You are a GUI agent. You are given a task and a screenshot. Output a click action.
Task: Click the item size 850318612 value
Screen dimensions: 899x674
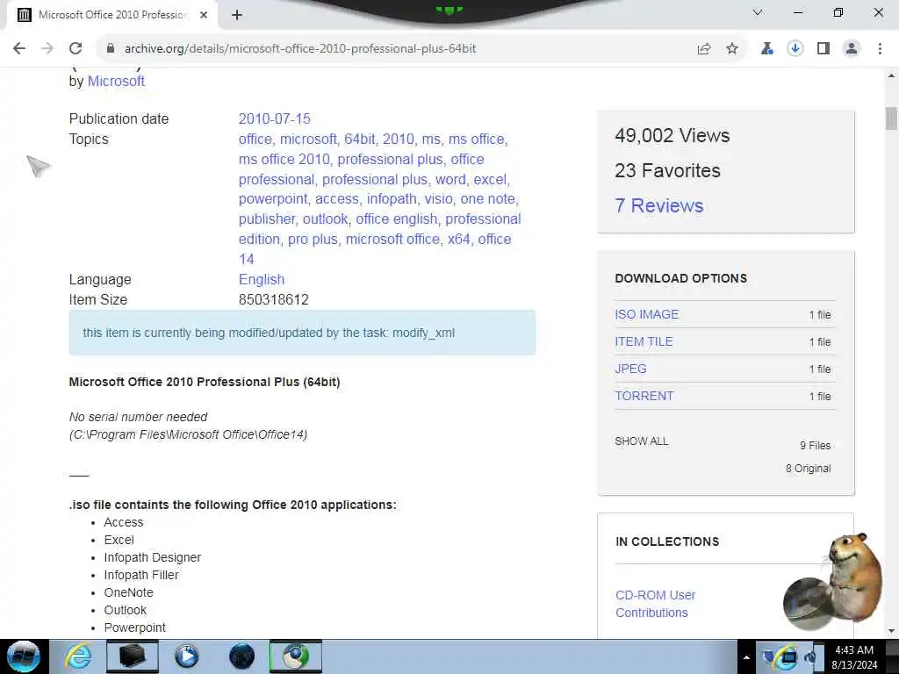click(274, 300)
